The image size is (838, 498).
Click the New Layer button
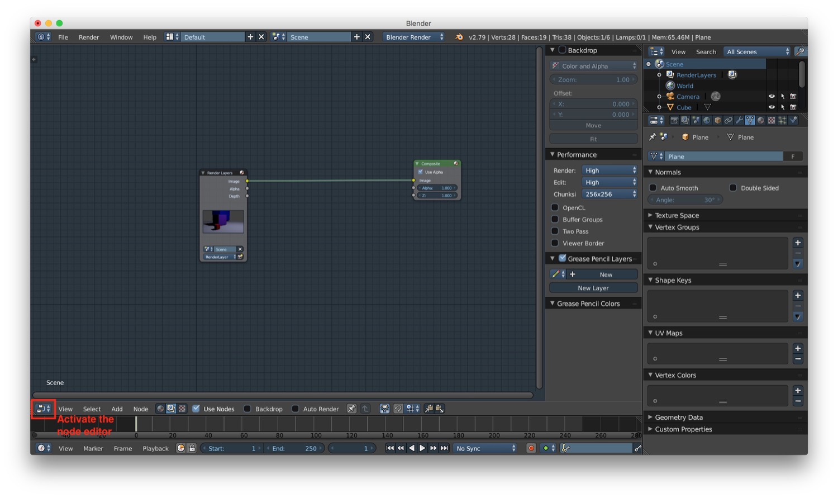pyautogui.click(x=593, y=288)
